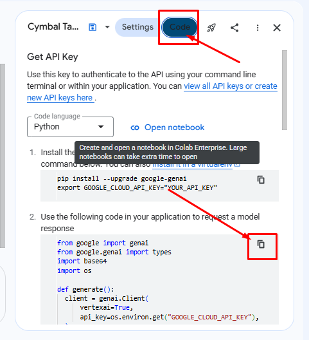Image resolution: width=309 pixels, height=340 pixels.
Task: Click Open notebook link
Action: 174,127
